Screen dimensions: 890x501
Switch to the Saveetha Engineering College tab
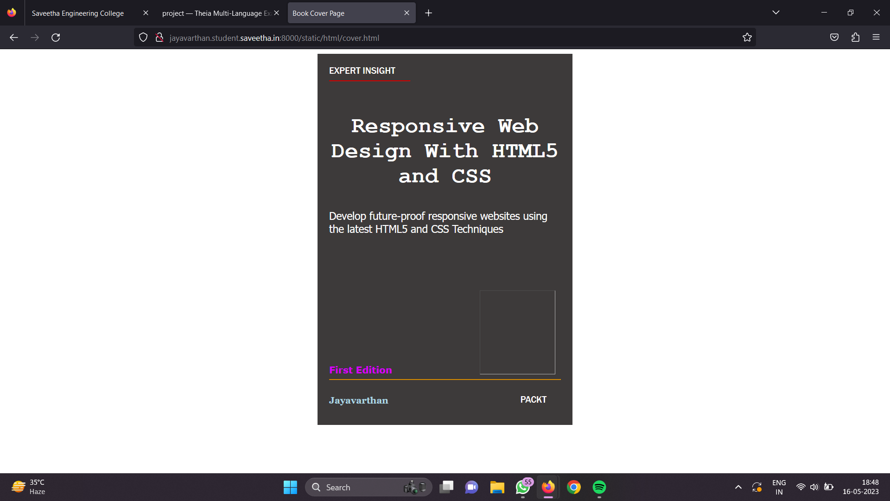(78, 13)
